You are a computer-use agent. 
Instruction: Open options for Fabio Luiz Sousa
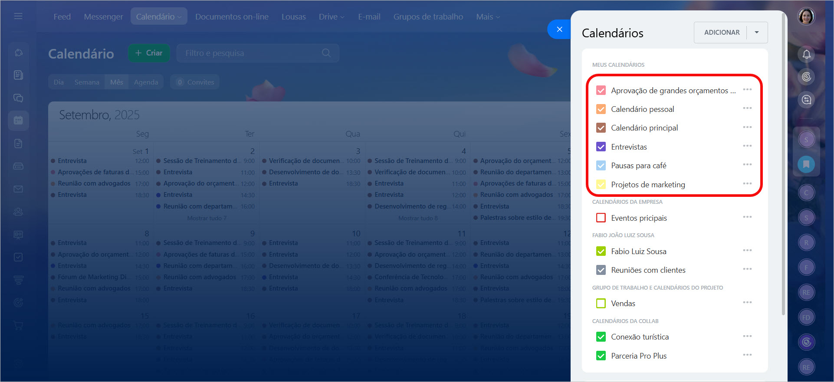[x=747, y=251]
